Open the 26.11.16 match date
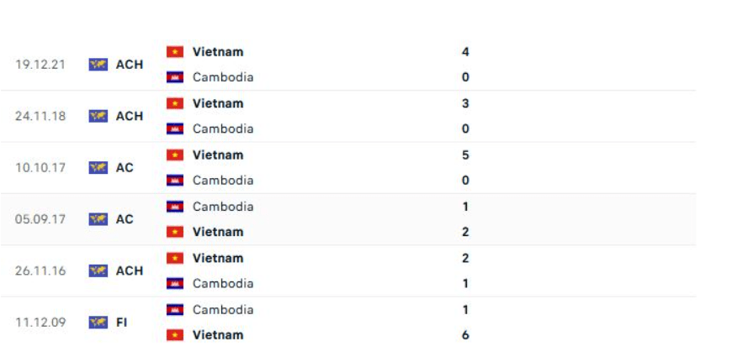Image resolution: width=732 pixels, height=357 pixels. [x=40, y=270]
